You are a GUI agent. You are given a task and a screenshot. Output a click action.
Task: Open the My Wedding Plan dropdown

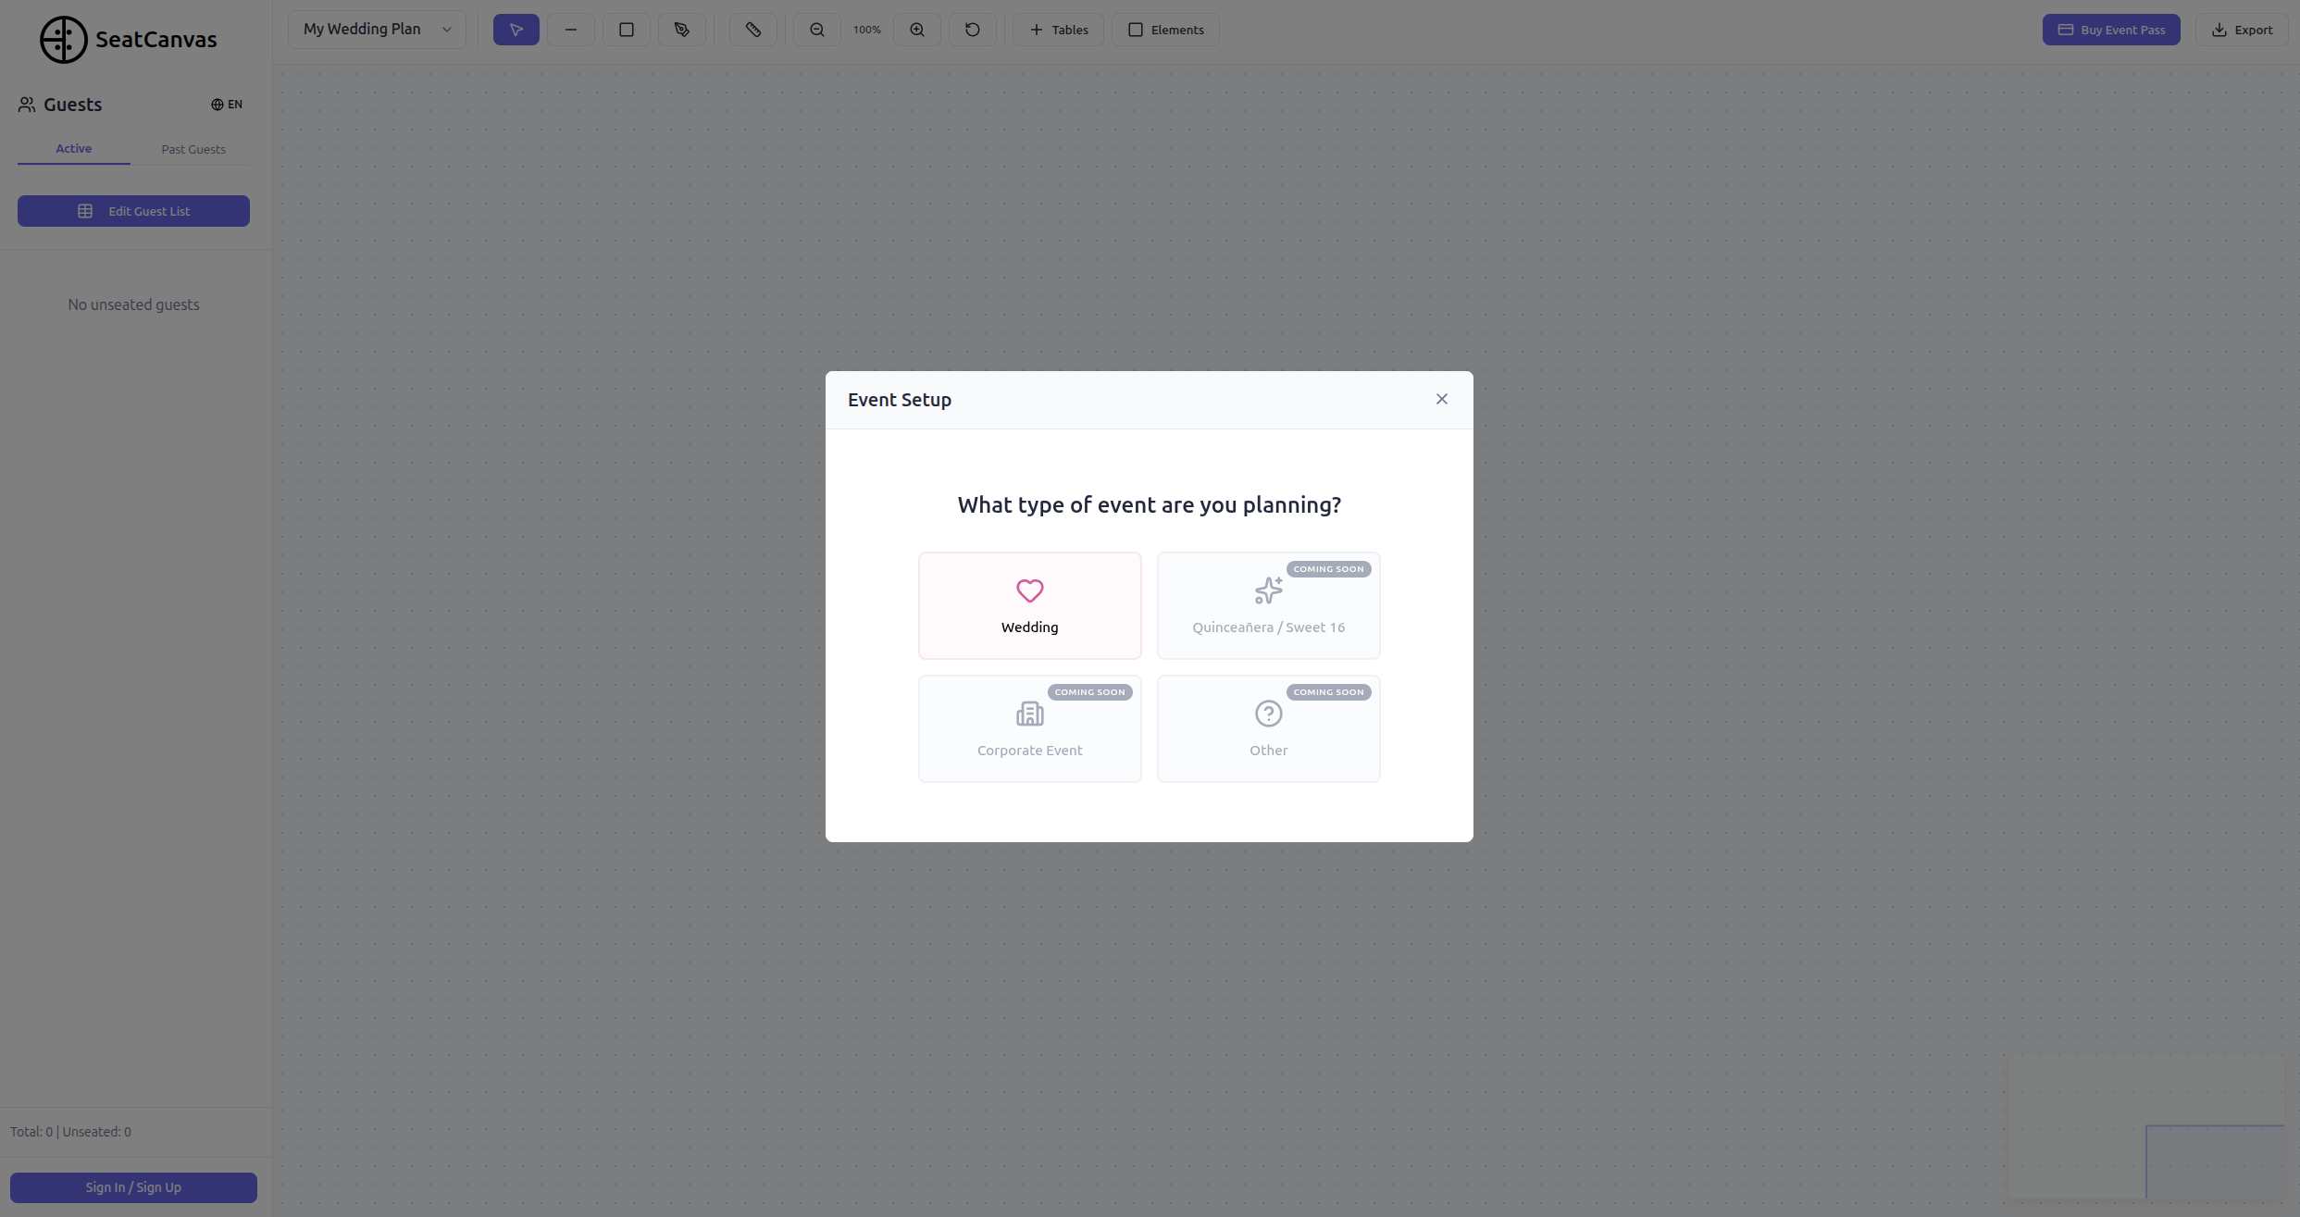[x=377, y=30]
